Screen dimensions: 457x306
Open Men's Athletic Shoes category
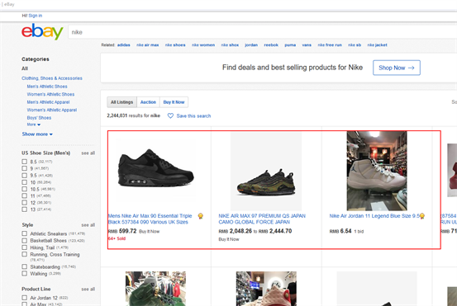coord(47,87)
